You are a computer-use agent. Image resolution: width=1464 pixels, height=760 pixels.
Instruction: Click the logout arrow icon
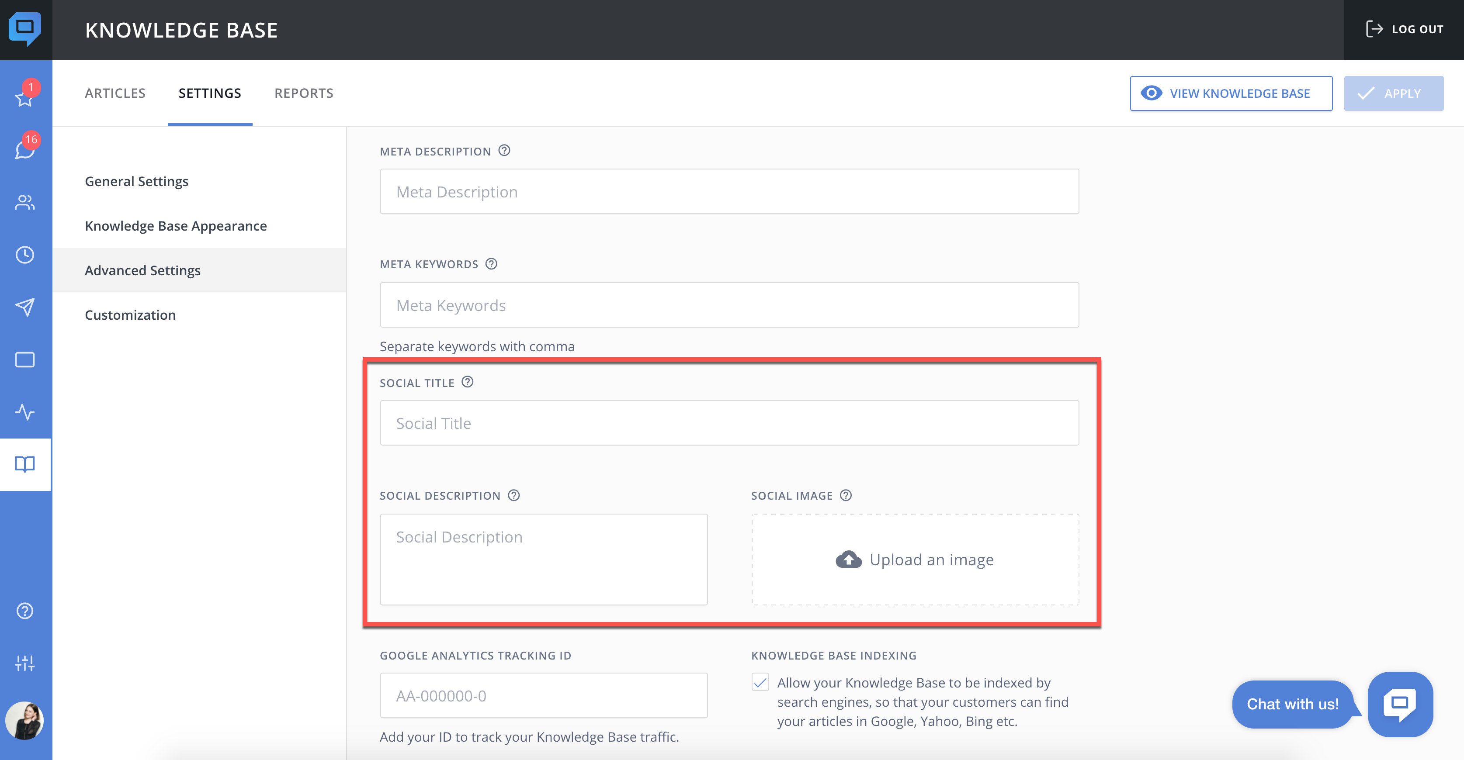1374,29
